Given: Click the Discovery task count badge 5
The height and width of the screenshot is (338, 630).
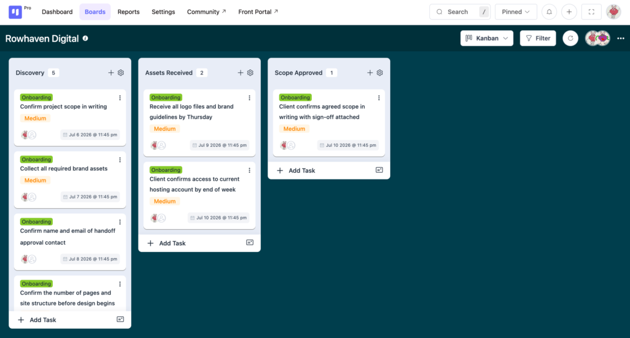Looking at the screenshot, I should pos(53,73).
